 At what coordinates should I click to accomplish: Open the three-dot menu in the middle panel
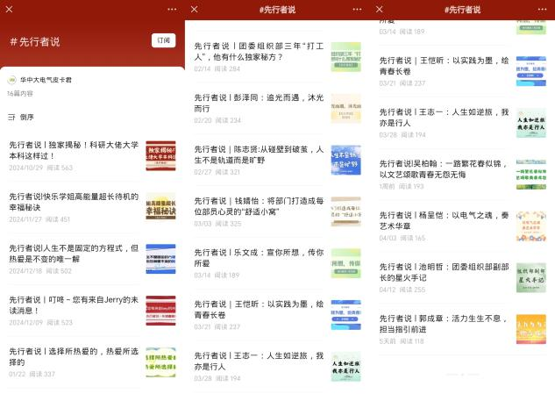[x=356, y=9]
